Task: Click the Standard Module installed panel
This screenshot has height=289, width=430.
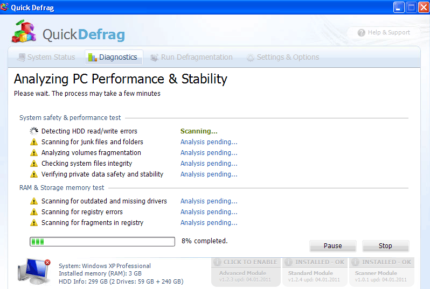Action: pyautogui.click(x=315, y=272)
